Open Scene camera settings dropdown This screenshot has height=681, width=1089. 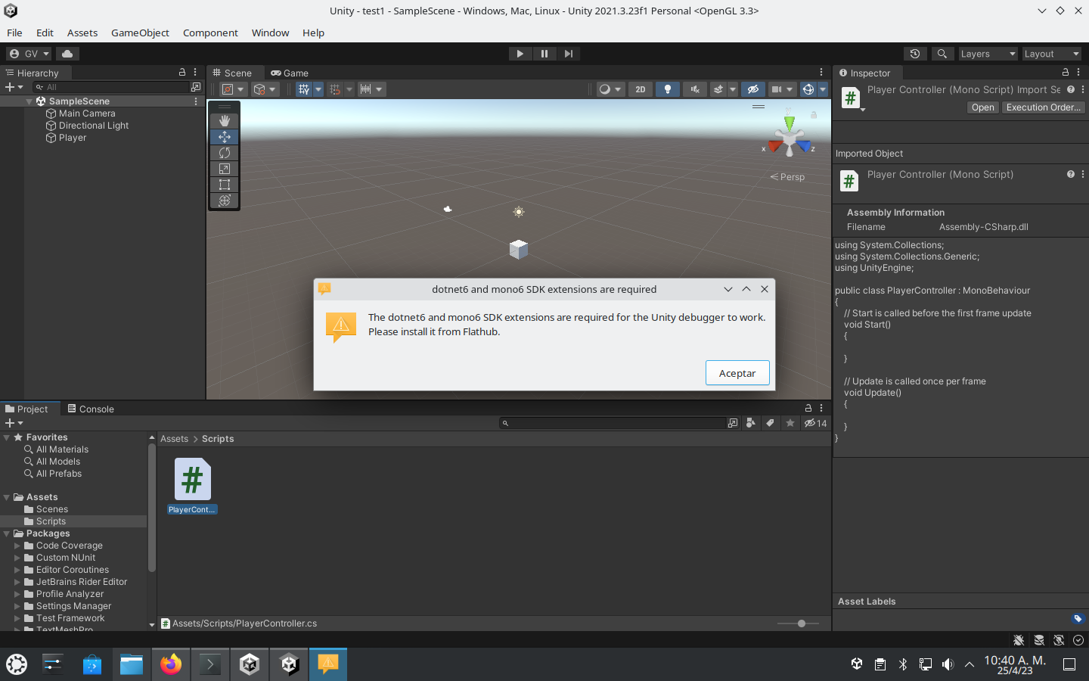782,89
